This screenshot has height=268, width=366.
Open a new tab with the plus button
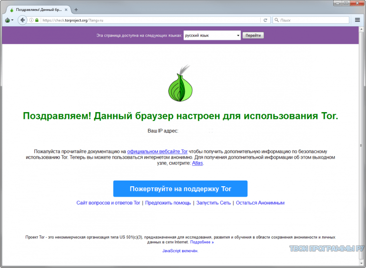click(x=76, y=10)
